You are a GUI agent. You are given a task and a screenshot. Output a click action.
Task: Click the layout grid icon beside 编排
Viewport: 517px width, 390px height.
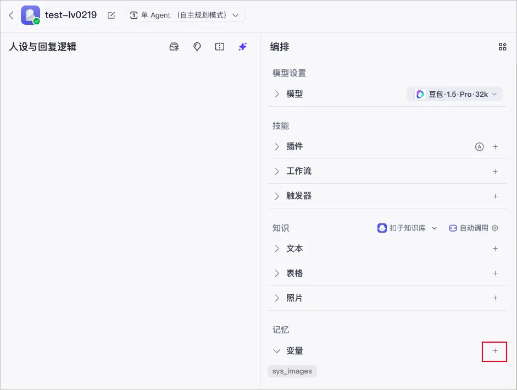[502, 47]
